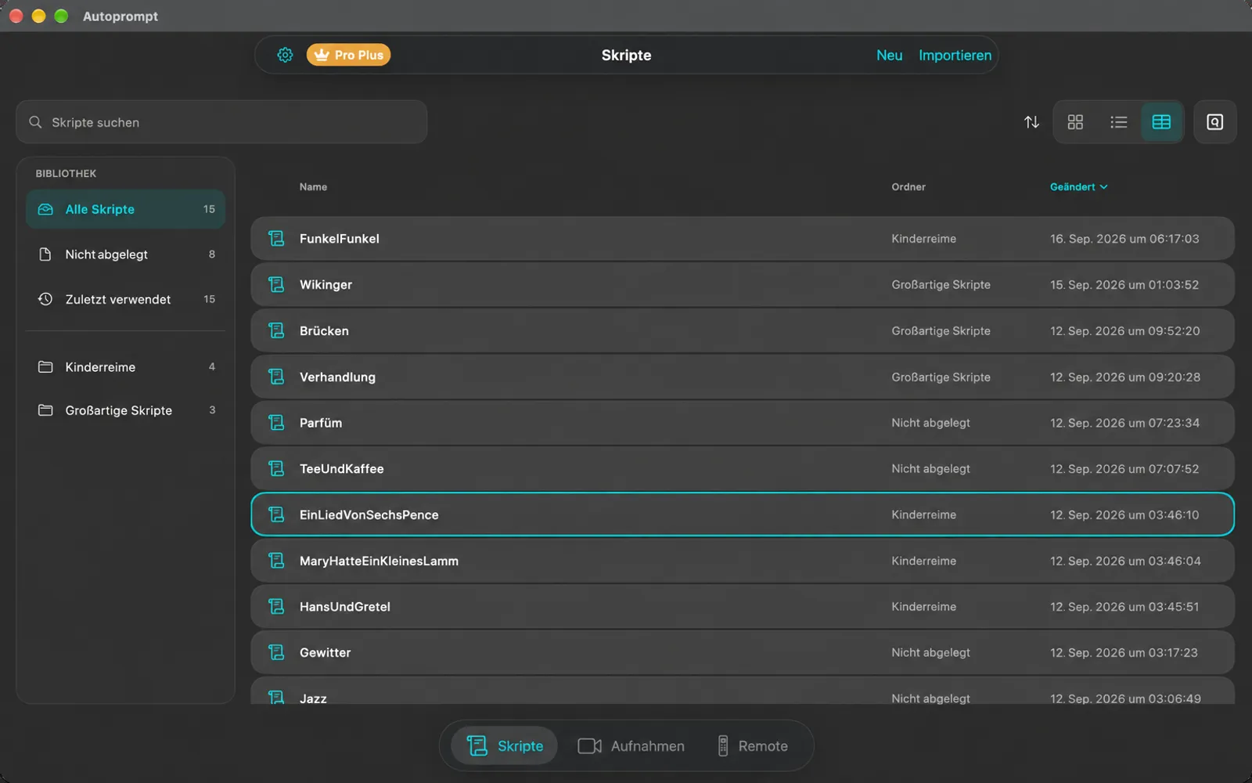Focus the Skripte suchen search field
This screenshot has width=1252, height=783.
coord(221,122)
